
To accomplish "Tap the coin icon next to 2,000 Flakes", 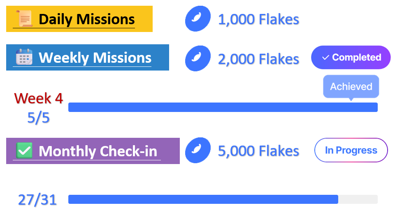I will point(198,58).
